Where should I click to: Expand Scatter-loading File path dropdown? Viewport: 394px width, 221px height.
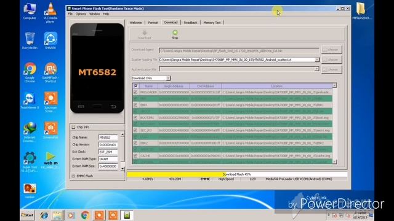coord(317,60)
